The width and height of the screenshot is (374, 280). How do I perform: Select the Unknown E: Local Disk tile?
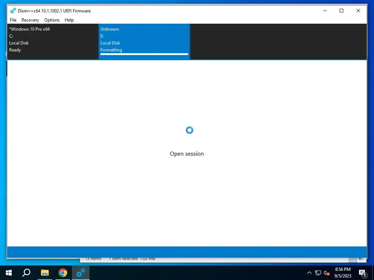[144, 42]
